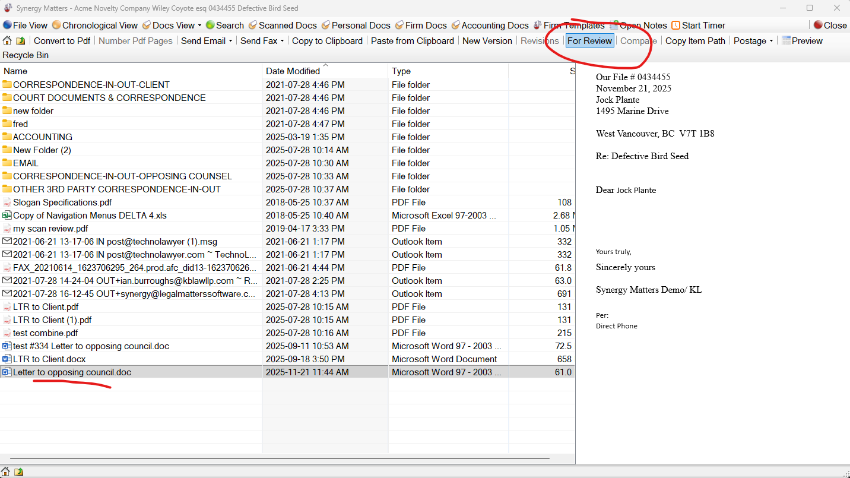
Task: Open Search with the green ball icon
Action: click(x=210, y=26)
